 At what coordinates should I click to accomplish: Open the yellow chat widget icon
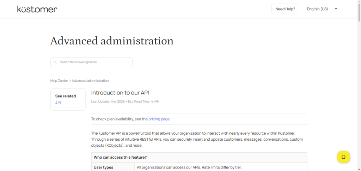pos(343,157)
